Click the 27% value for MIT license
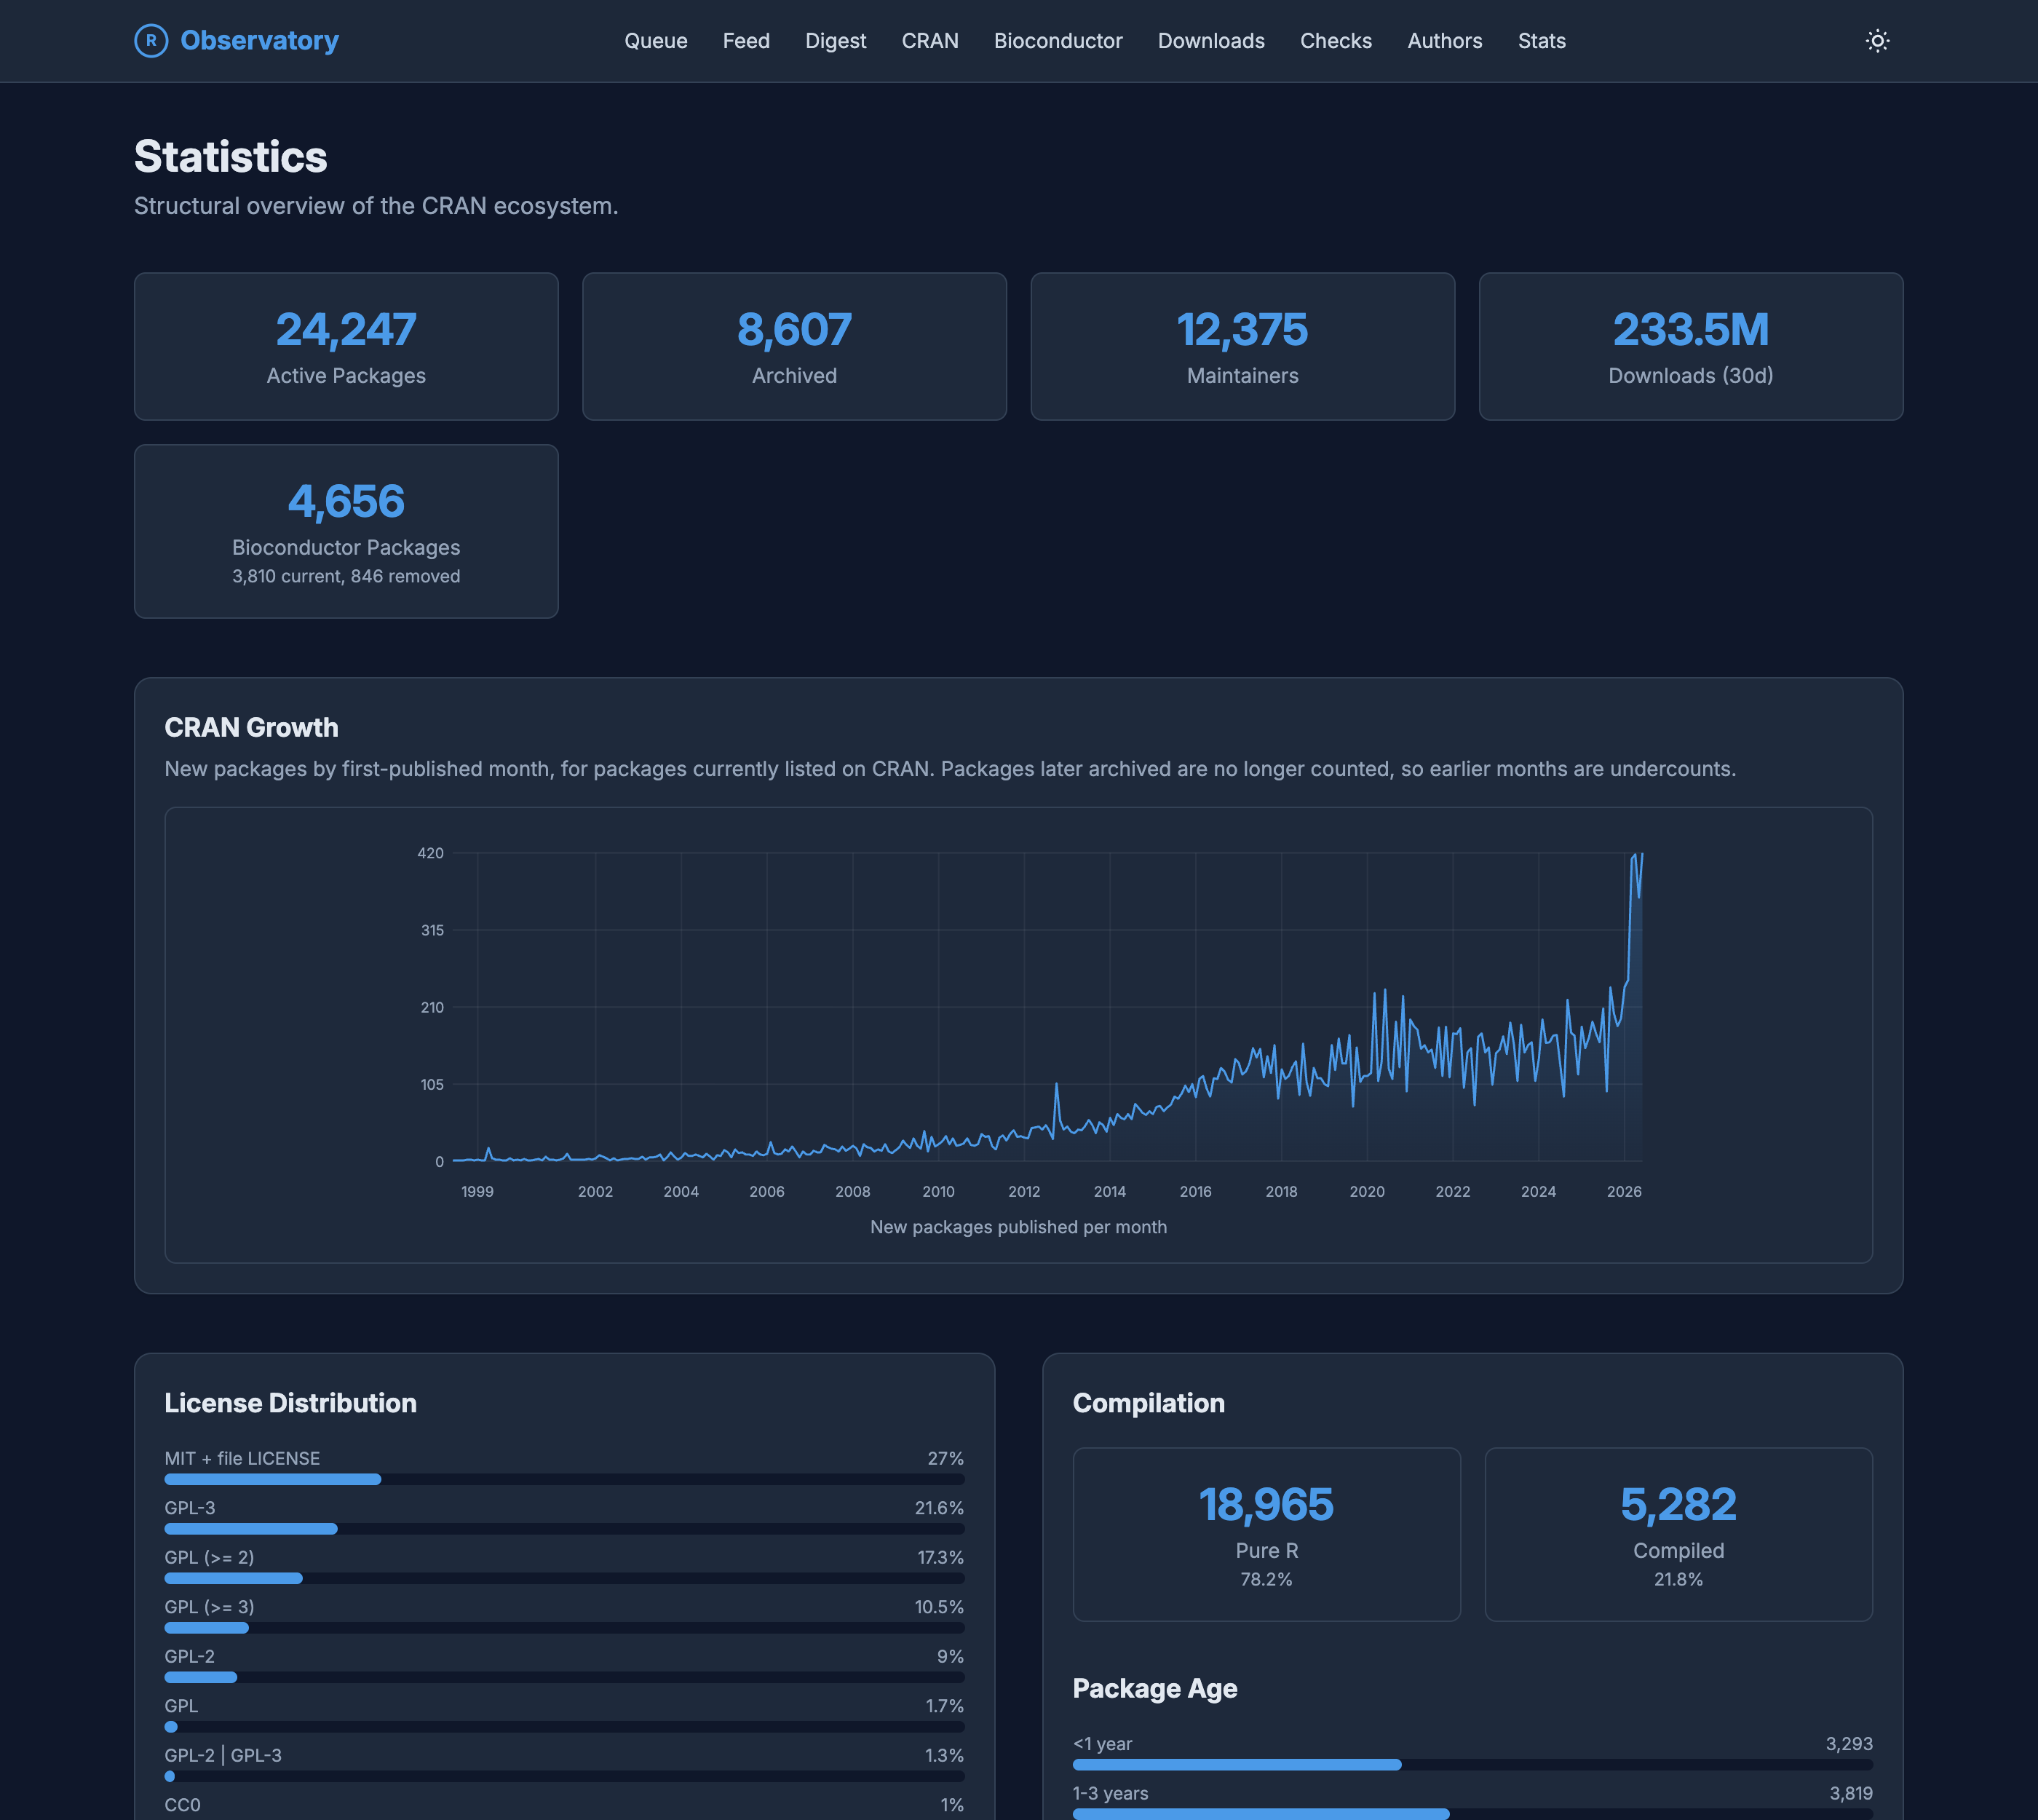The height and width of the screenshot is (1820, 2038). click(x=945, y=1458)
